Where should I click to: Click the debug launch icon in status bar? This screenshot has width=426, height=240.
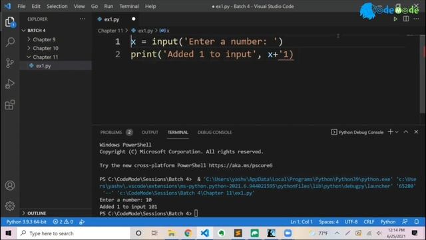pos(82,222)
